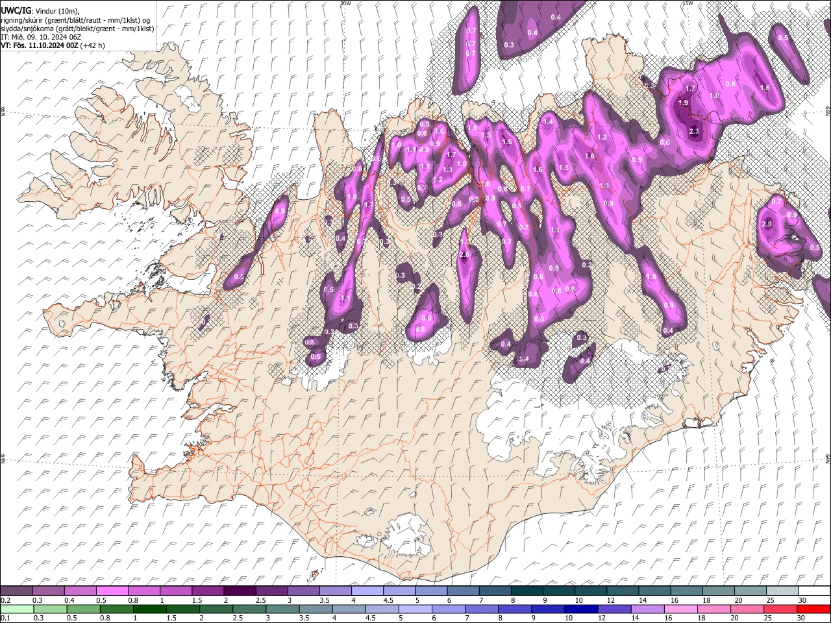Click the 0.1 label on the rain scale

pos(5,618)
